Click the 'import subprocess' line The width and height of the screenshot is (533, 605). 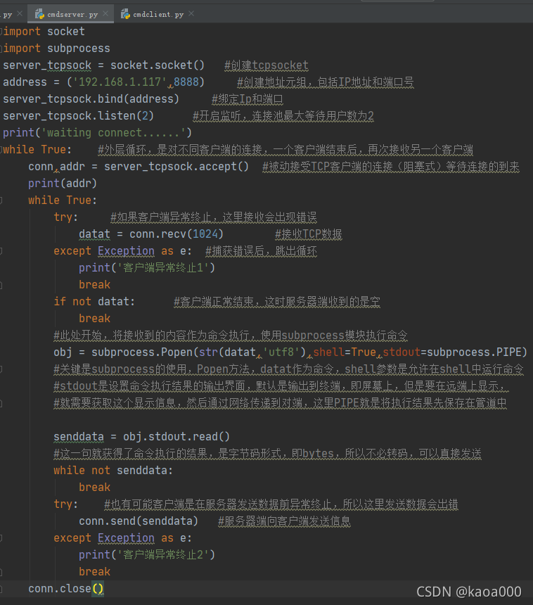(x=57, y=49)
